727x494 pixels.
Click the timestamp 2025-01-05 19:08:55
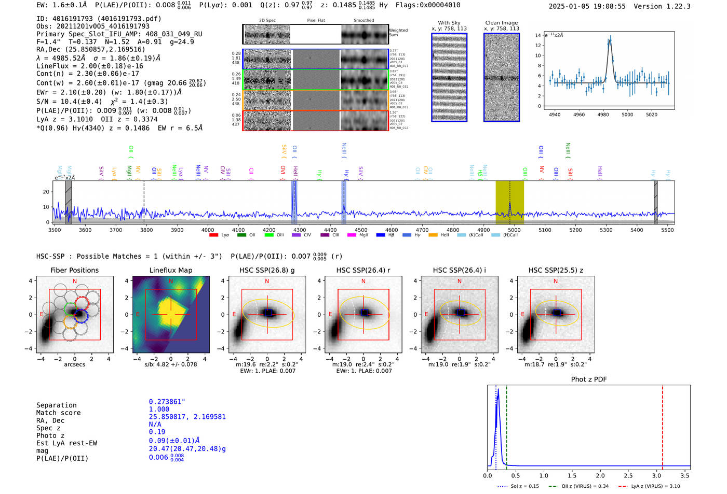(587, 6)
